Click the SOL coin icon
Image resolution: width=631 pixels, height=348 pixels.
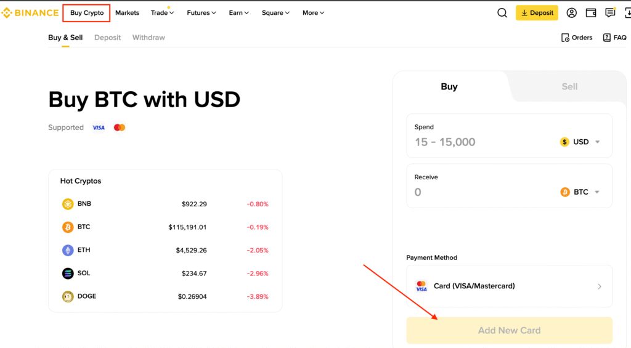click(x=68, y=273)
